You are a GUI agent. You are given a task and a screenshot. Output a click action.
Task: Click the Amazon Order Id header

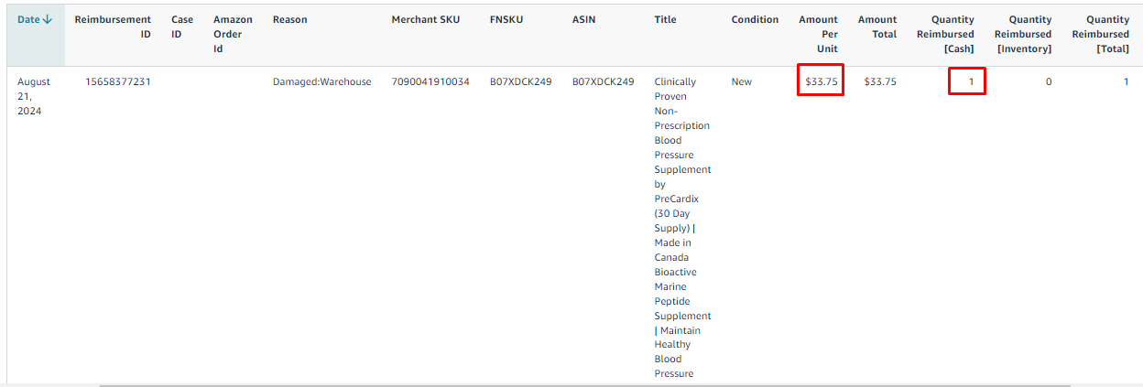click(233, 34)
